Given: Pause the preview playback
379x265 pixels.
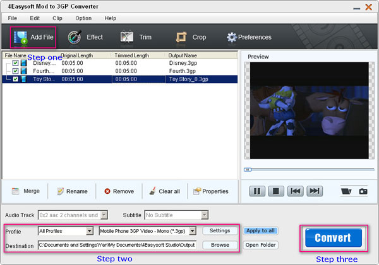Looking at the screenshot, I should pos(257,191).
